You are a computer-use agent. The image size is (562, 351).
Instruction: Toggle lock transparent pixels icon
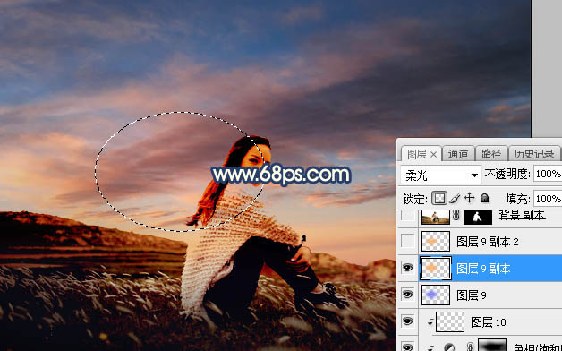point(439,198)
